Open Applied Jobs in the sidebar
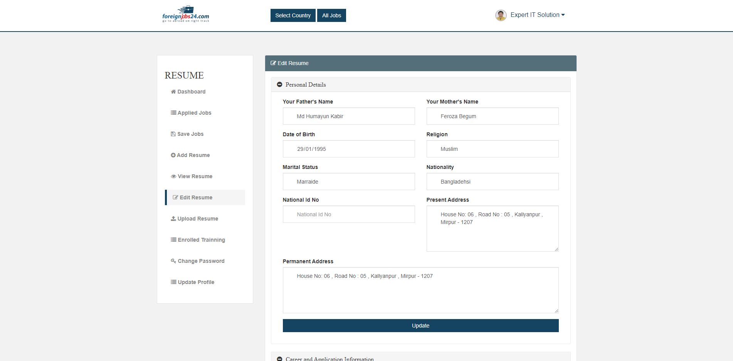The height and width of the screenshot is (361, 733). pos(194,113)
